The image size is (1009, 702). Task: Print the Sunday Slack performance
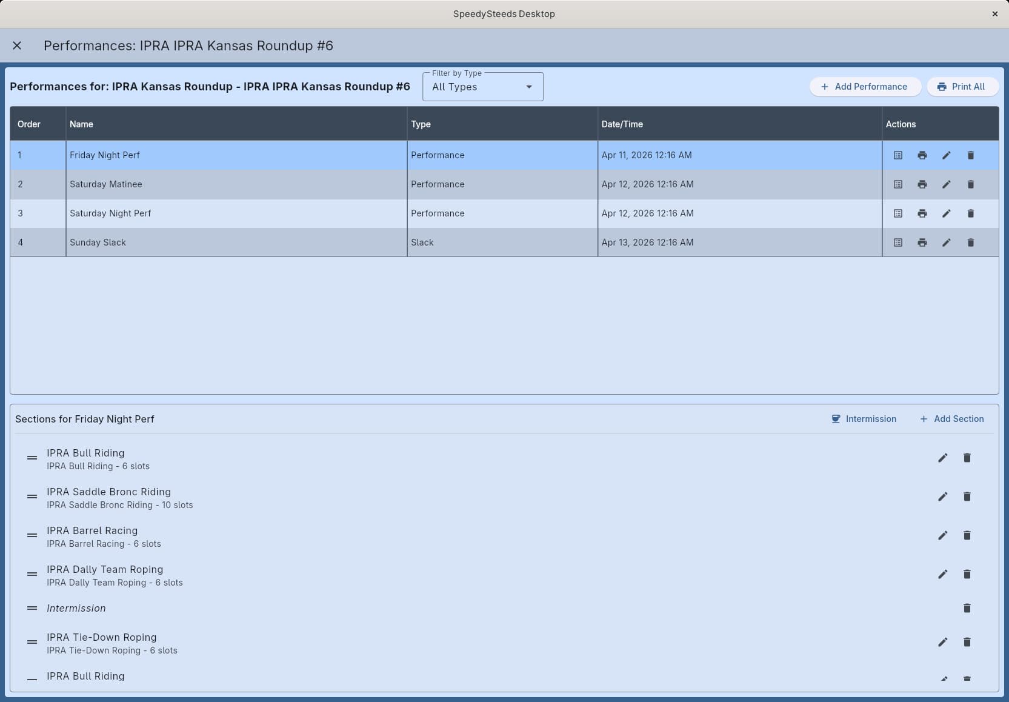(922, 242)
